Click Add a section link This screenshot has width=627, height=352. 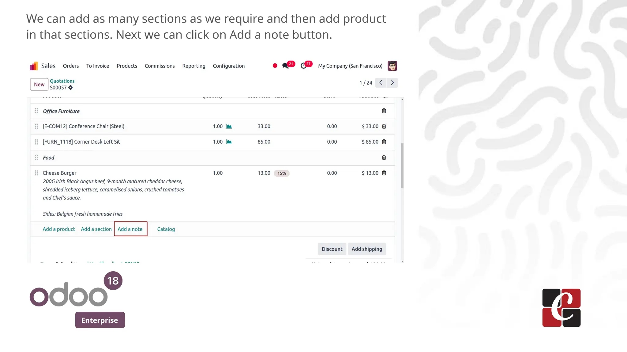(x=96, y=229)
